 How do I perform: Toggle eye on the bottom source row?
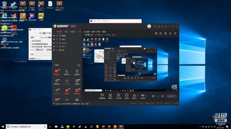54,50
